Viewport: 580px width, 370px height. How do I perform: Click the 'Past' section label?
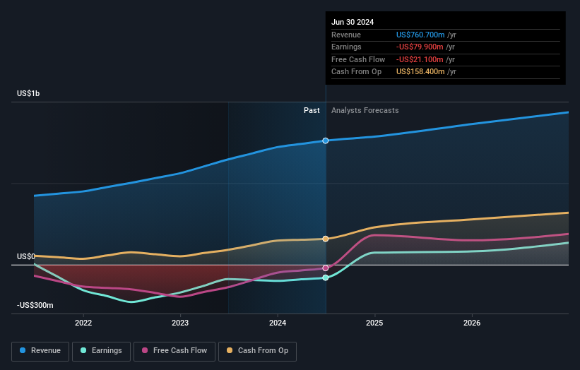[x=312, y=111]
